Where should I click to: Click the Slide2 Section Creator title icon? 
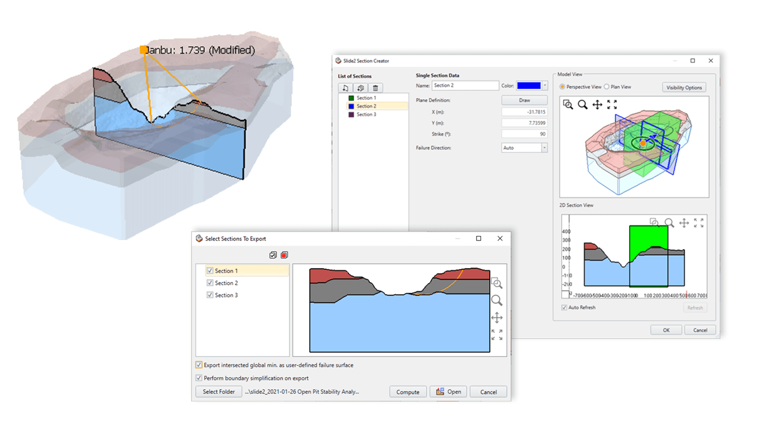(338, 61)
